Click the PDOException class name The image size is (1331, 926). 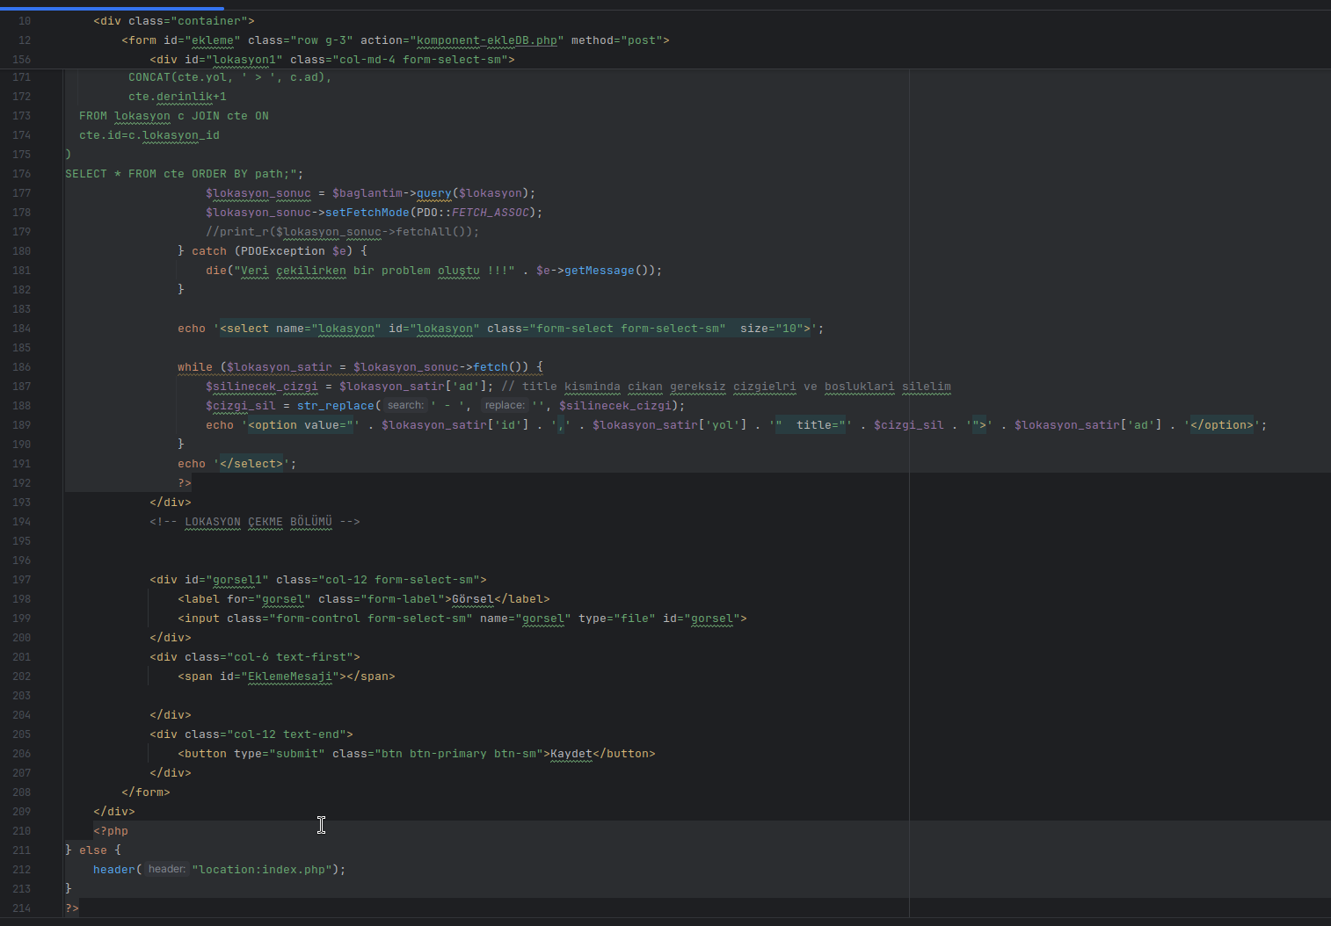(283, 251)
